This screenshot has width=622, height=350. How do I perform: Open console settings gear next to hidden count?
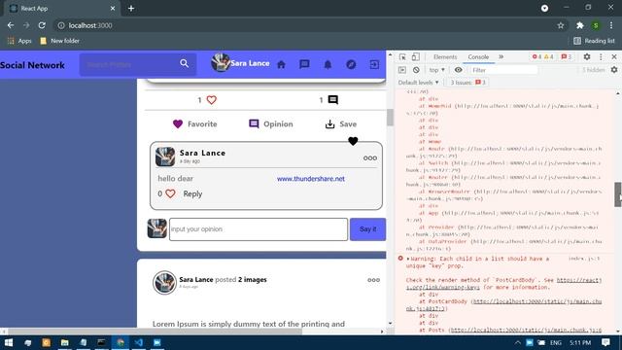[x=614, y=70]
